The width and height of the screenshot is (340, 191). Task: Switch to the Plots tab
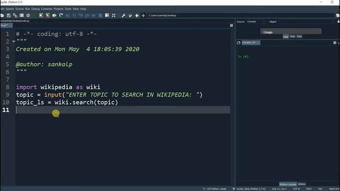[x=292, y=37]
